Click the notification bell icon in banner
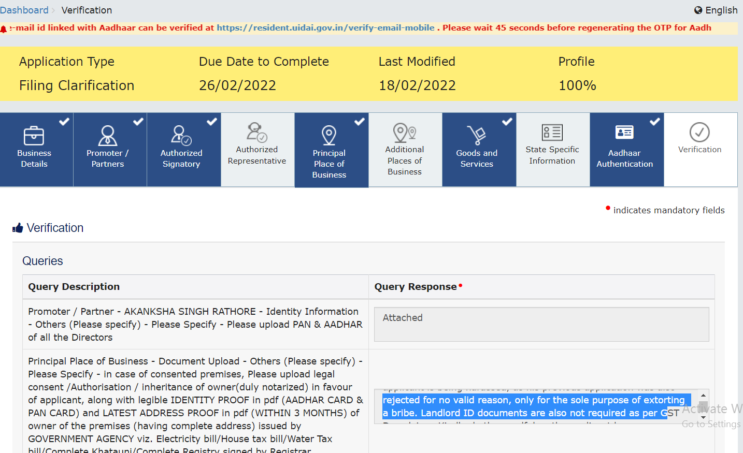This screenshot has width=743, height=453. (x=4, y=29)
